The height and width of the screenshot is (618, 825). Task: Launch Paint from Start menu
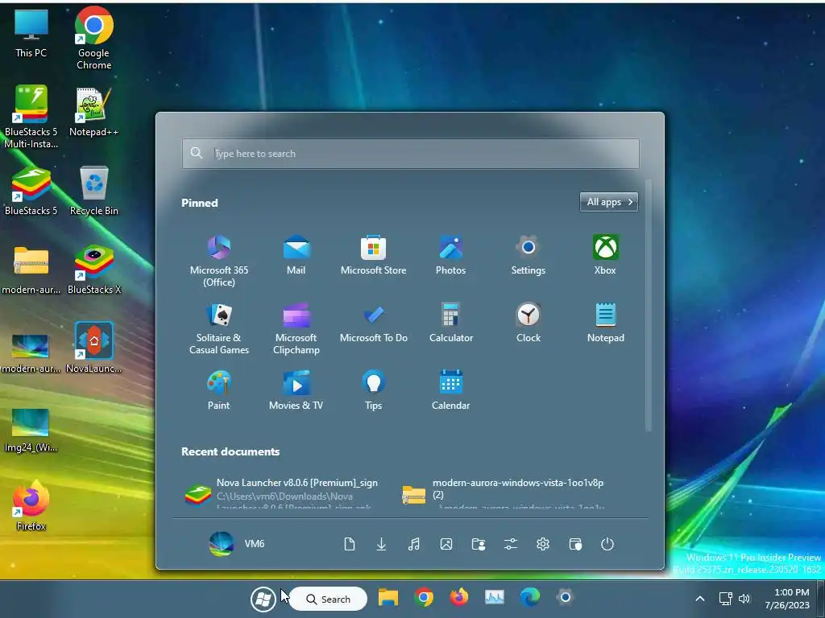click(x=219, y=390)
